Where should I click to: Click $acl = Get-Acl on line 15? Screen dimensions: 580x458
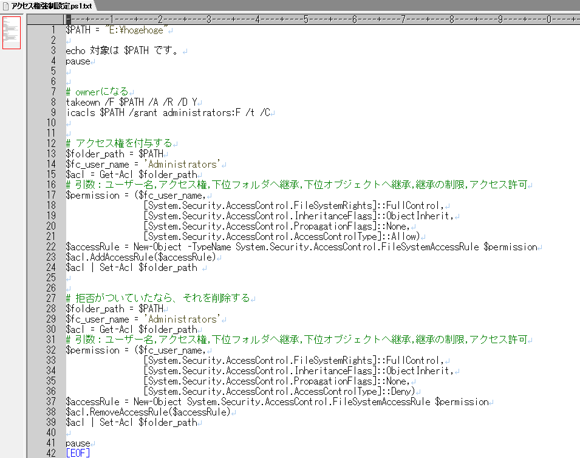tap(131, 174)
